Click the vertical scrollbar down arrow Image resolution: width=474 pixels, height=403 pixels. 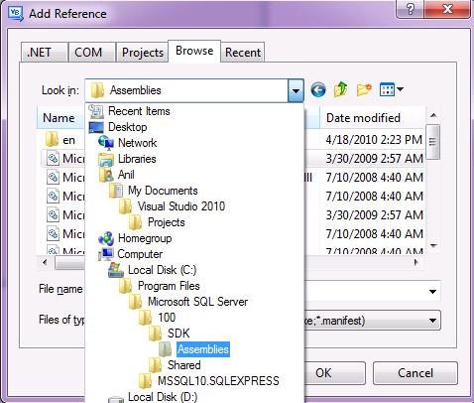point(433,246)
